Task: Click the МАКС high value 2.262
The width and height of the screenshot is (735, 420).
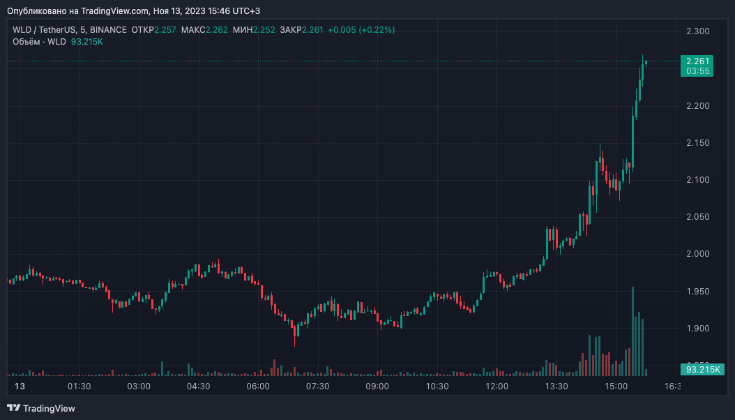Action: coord(217,30)
